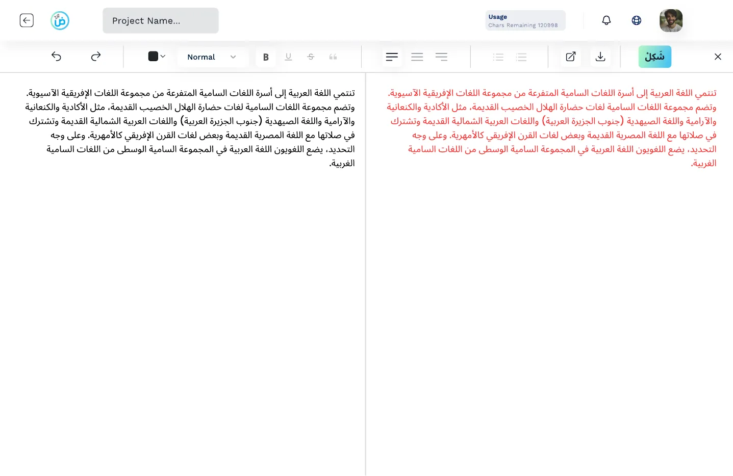Click the Project Name input field

click(x=161, y=20)
